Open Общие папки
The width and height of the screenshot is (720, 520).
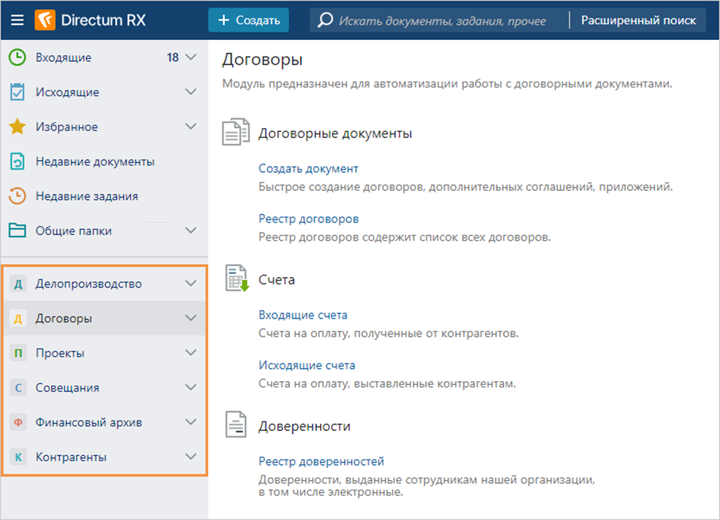(x=73, y=231)
